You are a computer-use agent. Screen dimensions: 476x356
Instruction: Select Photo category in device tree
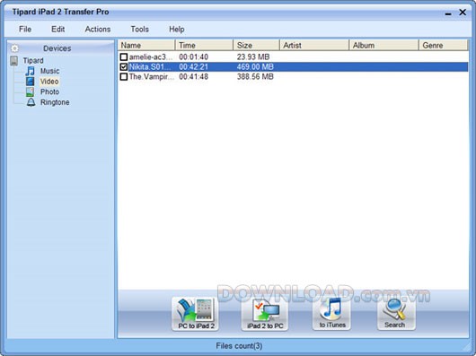click(49, 91)
